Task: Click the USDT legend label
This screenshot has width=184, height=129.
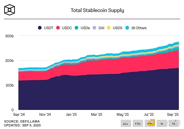Action: coord(49,28)
